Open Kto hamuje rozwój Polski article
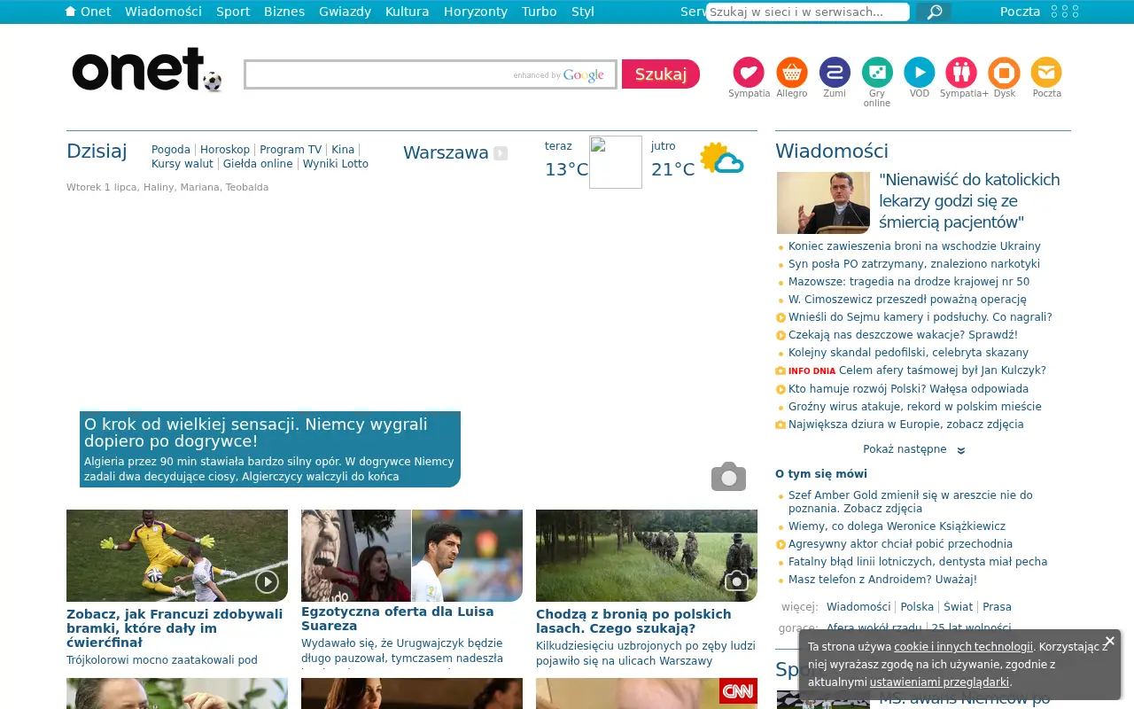The height and width of the screenshot is (709, 1134). 908,389
